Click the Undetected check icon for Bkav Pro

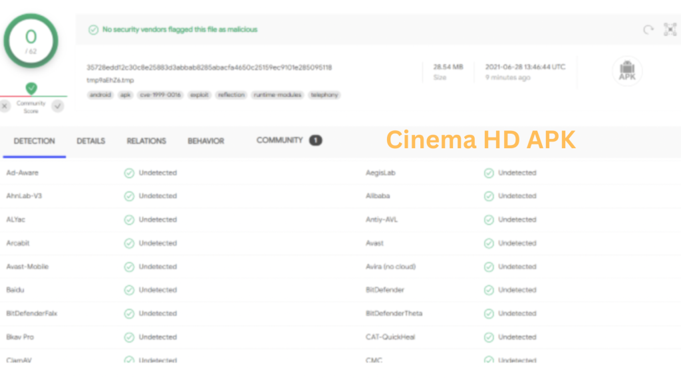click(x=129, y=337)
